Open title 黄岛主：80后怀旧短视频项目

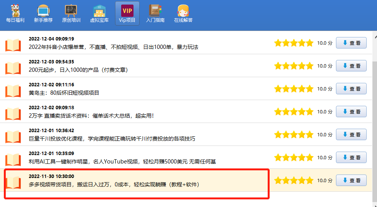pos(64,93)
